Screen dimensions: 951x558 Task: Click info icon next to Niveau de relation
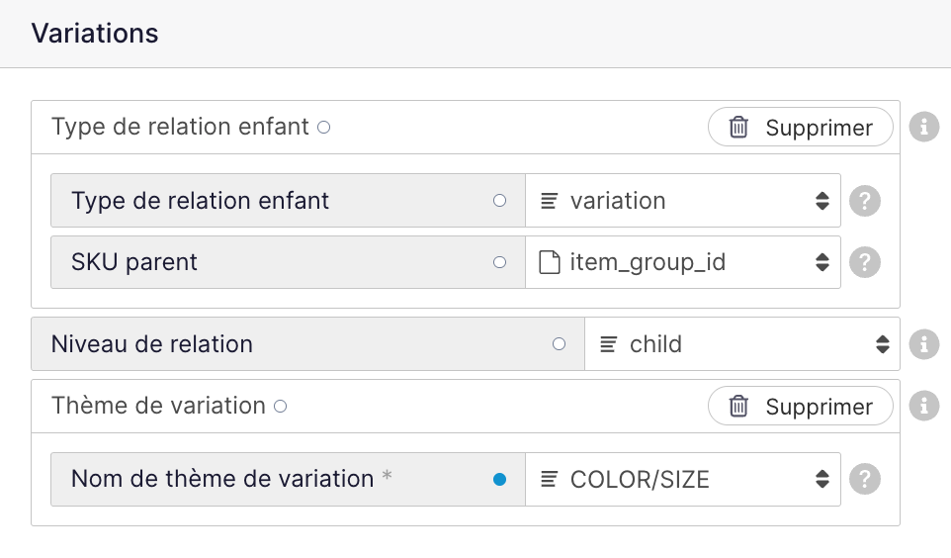click(x=924, y=344)
